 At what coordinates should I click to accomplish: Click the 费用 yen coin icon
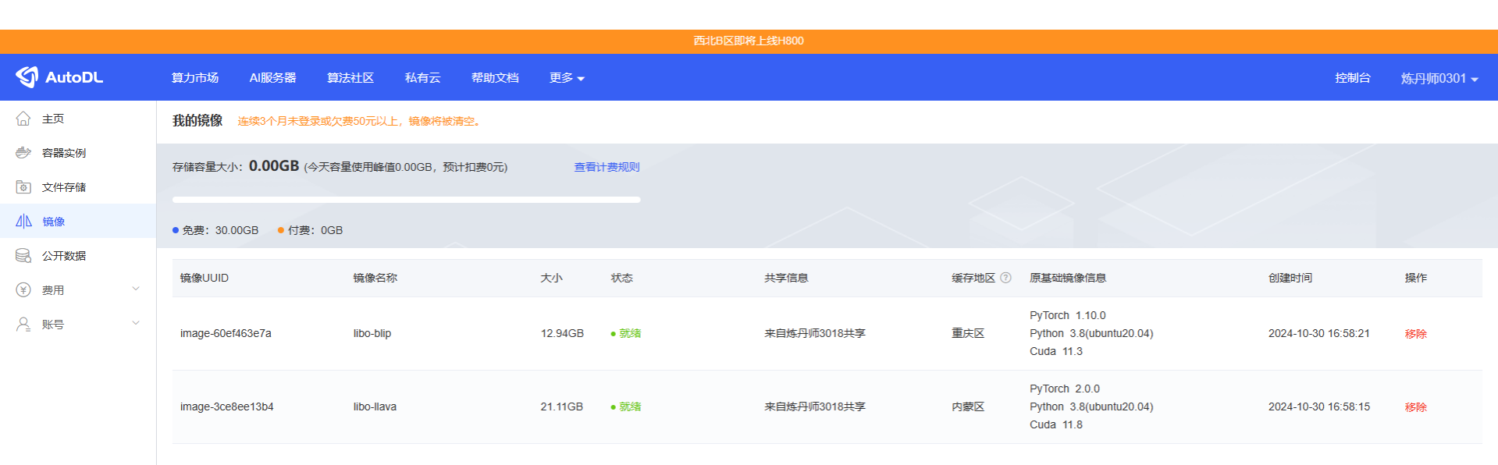click(23, 290)
